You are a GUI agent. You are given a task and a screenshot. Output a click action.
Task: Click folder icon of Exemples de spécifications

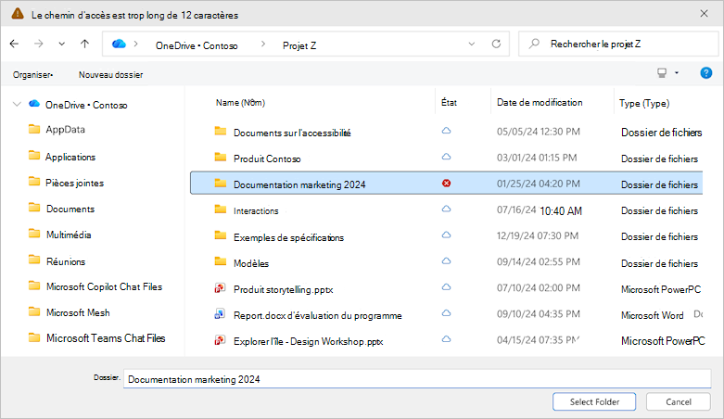[221, 235]
